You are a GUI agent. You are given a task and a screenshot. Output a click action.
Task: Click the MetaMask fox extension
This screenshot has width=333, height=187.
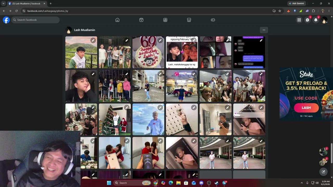click(288, 11)
